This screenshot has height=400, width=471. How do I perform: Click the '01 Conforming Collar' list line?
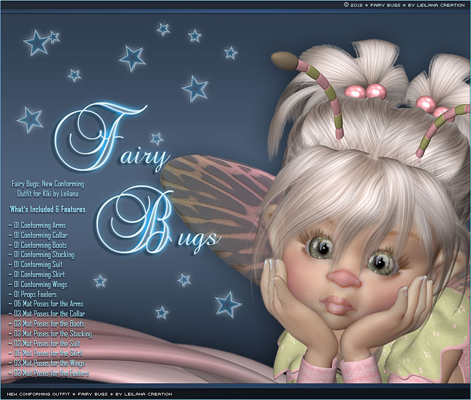38,235
